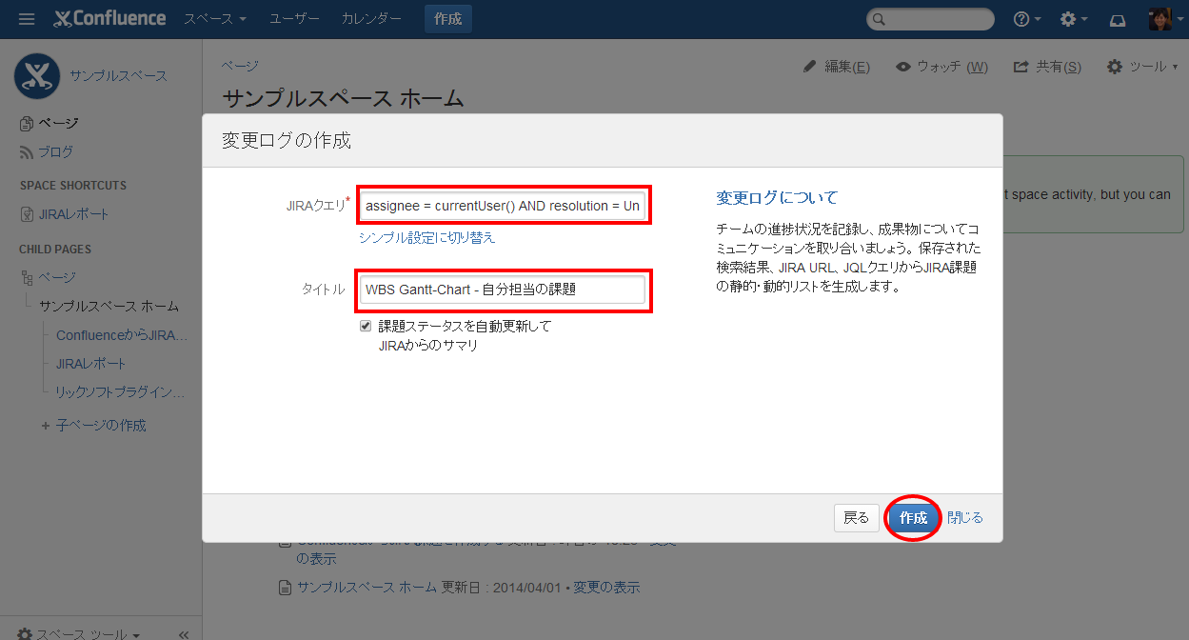1189x640 pixels.
Task: Click 子ページの作成 with the plus icon
Action: [94, 426]
